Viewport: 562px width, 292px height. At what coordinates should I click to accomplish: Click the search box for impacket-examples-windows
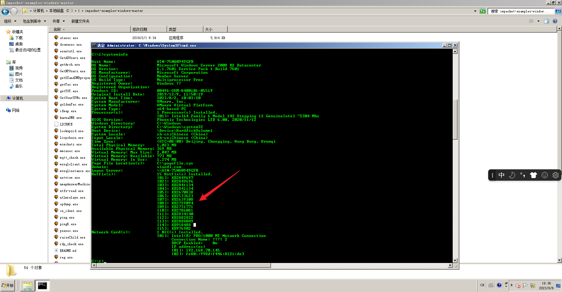(x=521, y=11)
